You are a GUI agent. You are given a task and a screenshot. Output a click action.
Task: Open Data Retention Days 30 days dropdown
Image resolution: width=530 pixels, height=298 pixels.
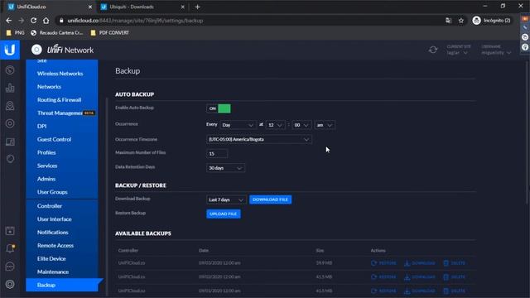(225, 168)
